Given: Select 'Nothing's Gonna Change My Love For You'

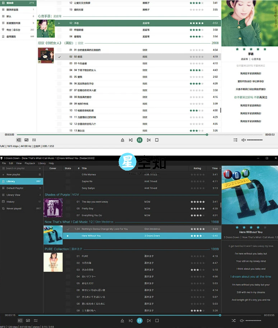Looking at the screenshot, I should click(x=142, y=229).
